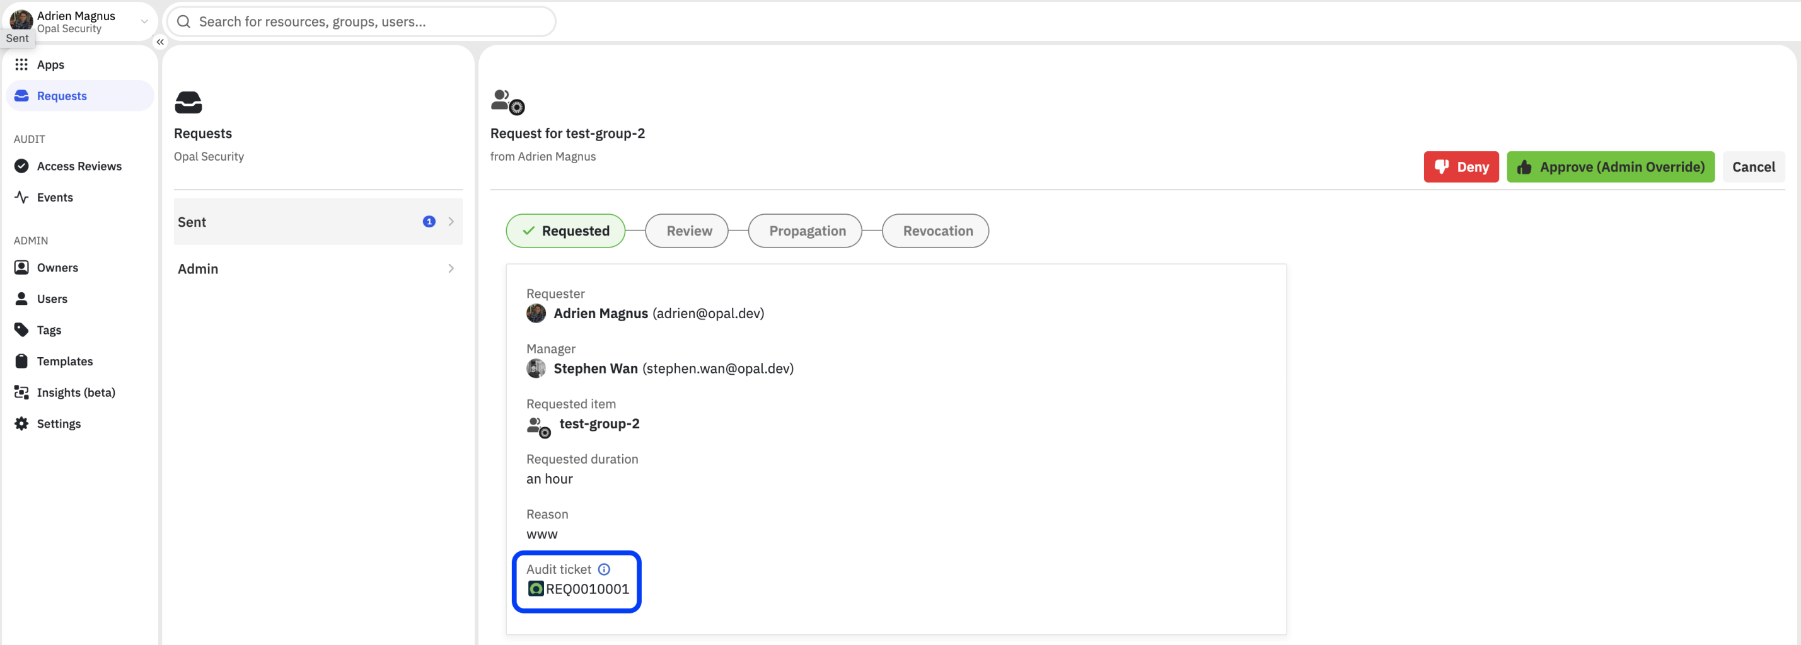Click the Access Reviews checkmark icon

21,166
